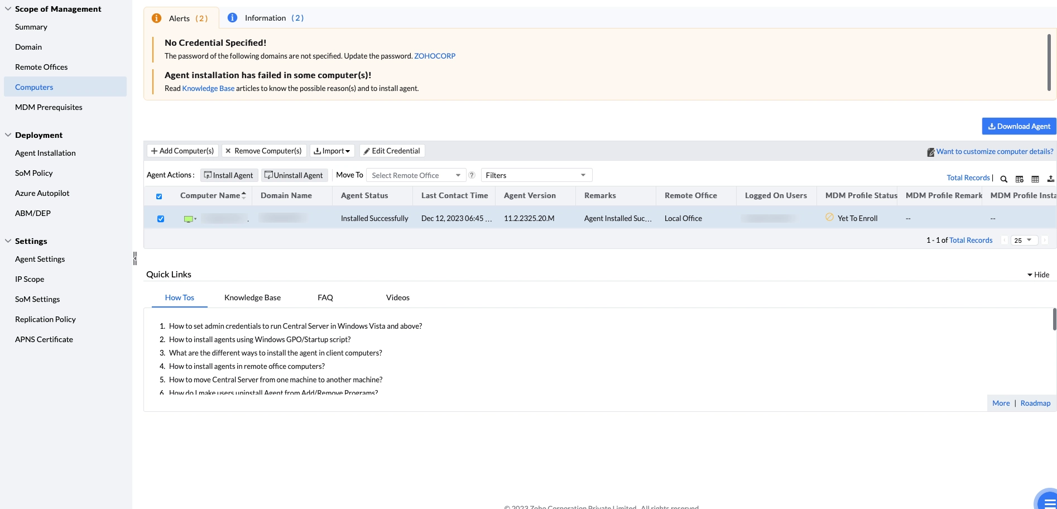Select the Knowledge Base tab in Quick Links

252,297
